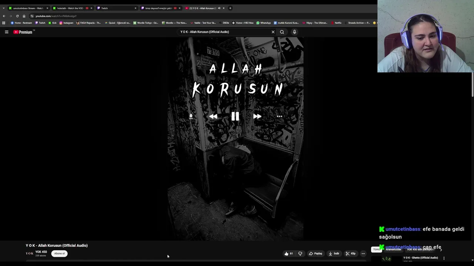Screen dimensions: 474x266
Task: Open the apps grid in bookmarks bar
Action: [x=4, y=23]
